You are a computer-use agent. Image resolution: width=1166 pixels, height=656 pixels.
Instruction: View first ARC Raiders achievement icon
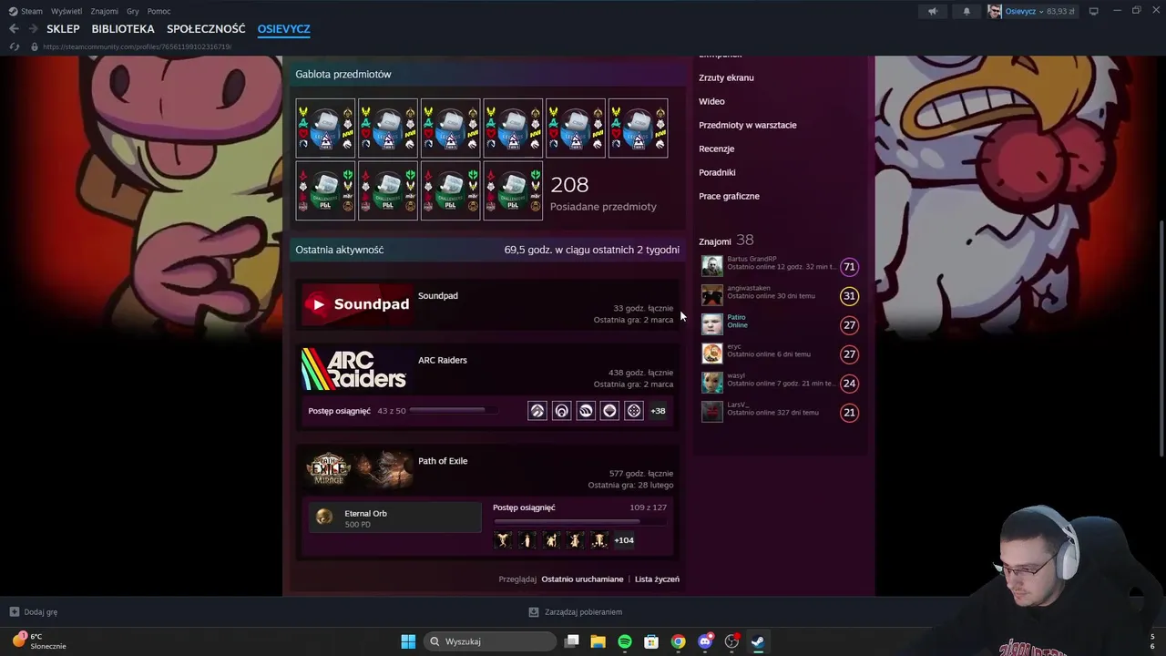[537, 411]
